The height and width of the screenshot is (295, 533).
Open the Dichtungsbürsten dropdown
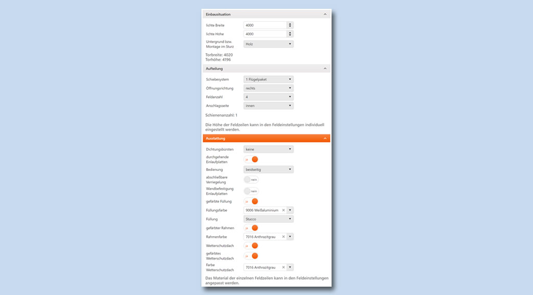(268, 150)
